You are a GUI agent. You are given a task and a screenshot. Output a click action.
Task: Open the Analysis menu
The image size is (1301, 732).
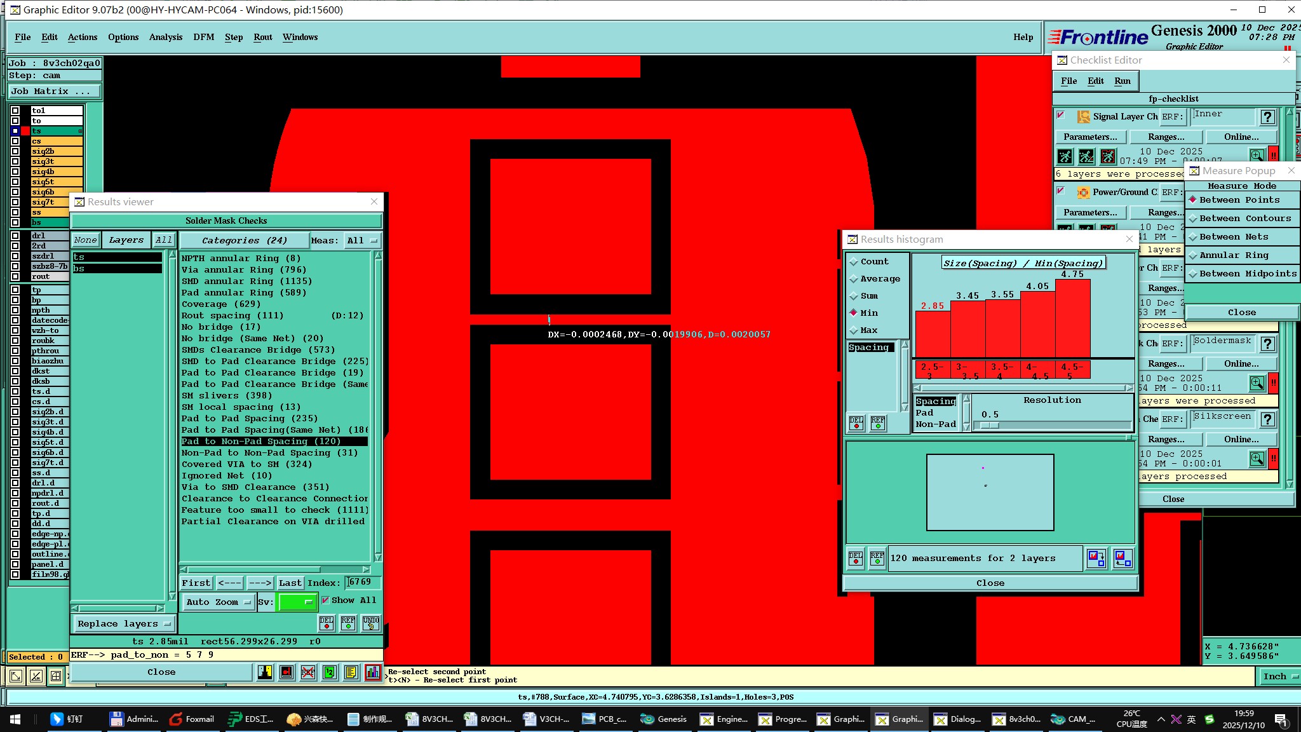[166, 37]
